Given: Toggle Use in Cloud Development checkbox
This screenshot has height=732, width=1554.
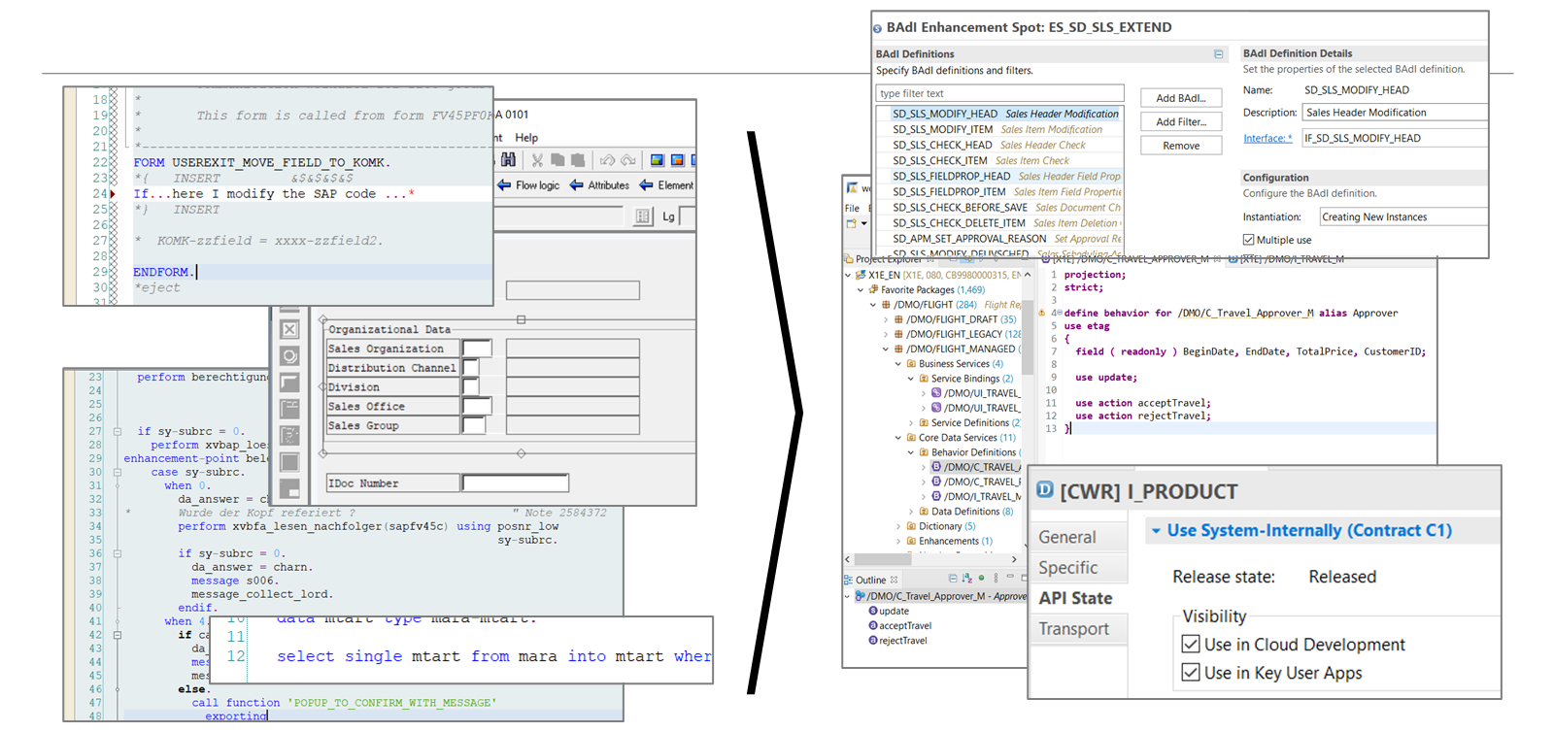Looking at the screenshot, I should 1191,644.
